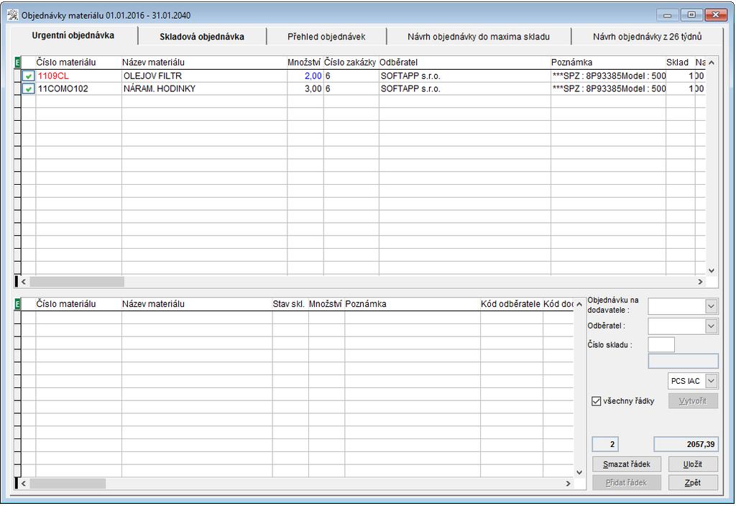This screenshot has width=736, height=506.
Task: Select the material number '11COMO102' cell
Action: click(x=79, y=88)
